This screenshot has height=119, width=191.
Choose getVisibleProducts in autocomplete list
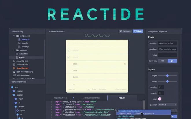pos(130,111)
